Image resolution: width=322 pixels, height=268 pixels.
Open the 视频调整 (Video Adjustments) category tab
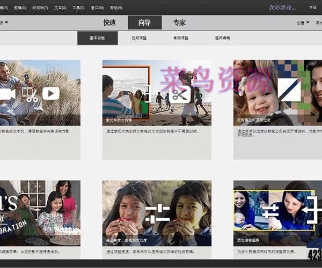(138, 38)
